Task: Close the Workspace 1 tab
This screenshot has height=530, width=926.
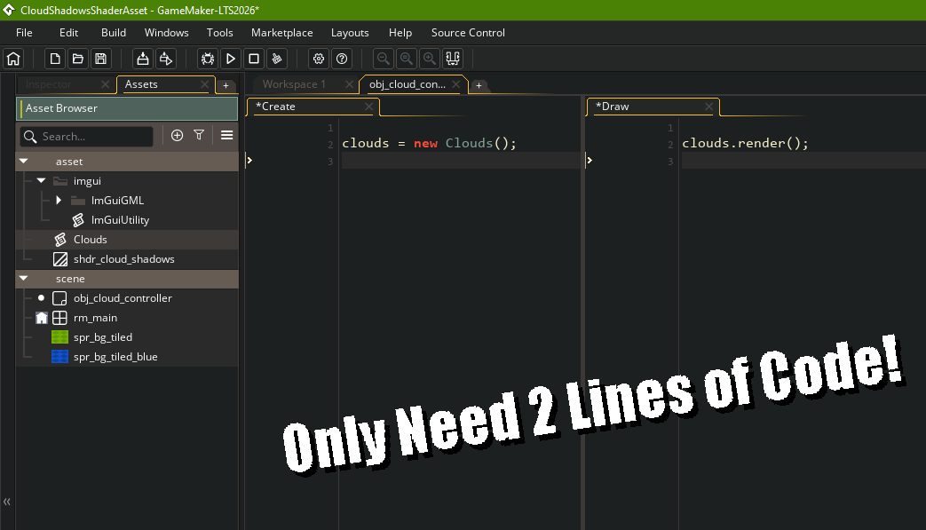Action: click(349, 84)
